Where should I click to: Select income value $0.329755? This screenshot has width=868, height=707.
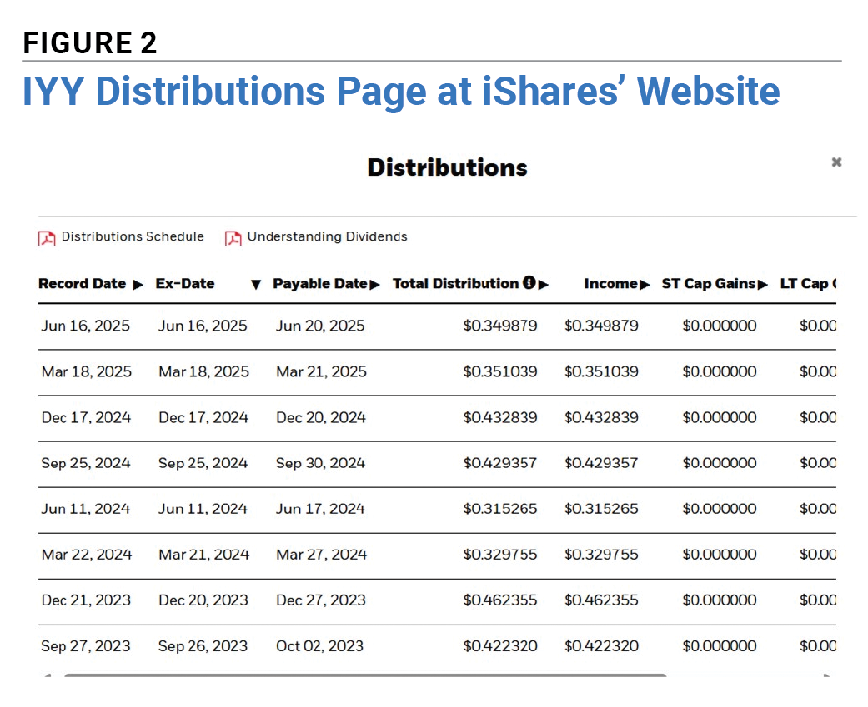[x=601, y=555]
